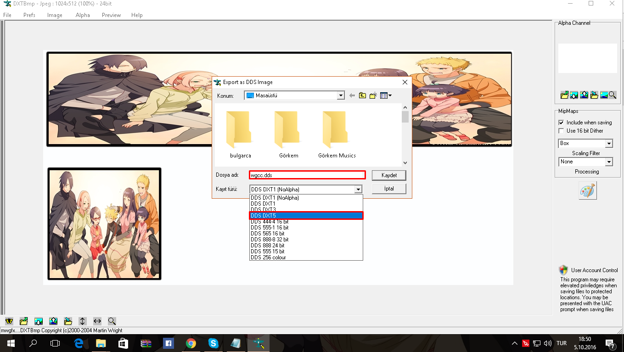Image resolution: width=624 pixels, height=352 pixels.
Task: Expand the Konum location combo box
Action: click(x=341, y=95)
